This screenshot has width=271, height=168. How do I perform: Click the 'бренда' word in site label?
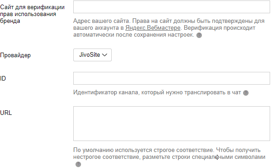point(10,21)
